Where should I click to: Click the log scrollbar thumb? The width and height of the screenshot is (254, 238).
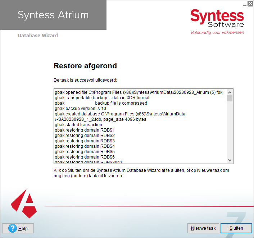(230, 99)
